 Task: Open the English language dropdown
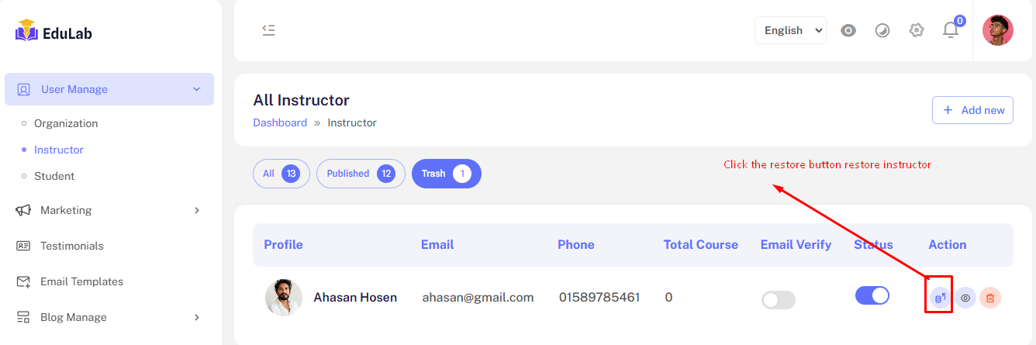(x=790, y=30)
